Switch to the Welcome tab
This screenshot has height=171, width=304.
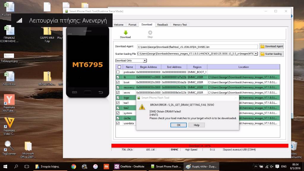pos(118,25)
